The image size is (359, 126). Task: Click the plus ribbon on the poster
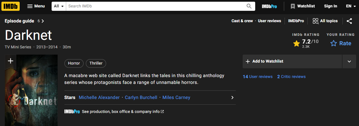pyautogui.click(x=11, y=61)
